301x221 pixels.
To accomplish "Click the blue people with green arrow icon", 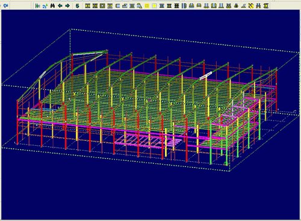I will (45, 6).
